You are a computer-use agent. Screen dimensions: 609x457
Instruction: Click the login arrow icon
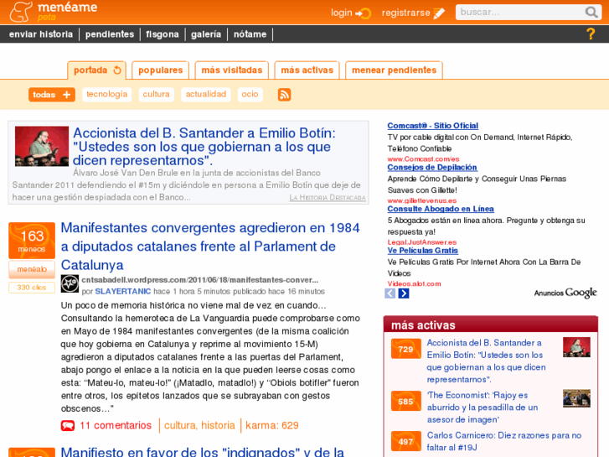pos(364,13)
